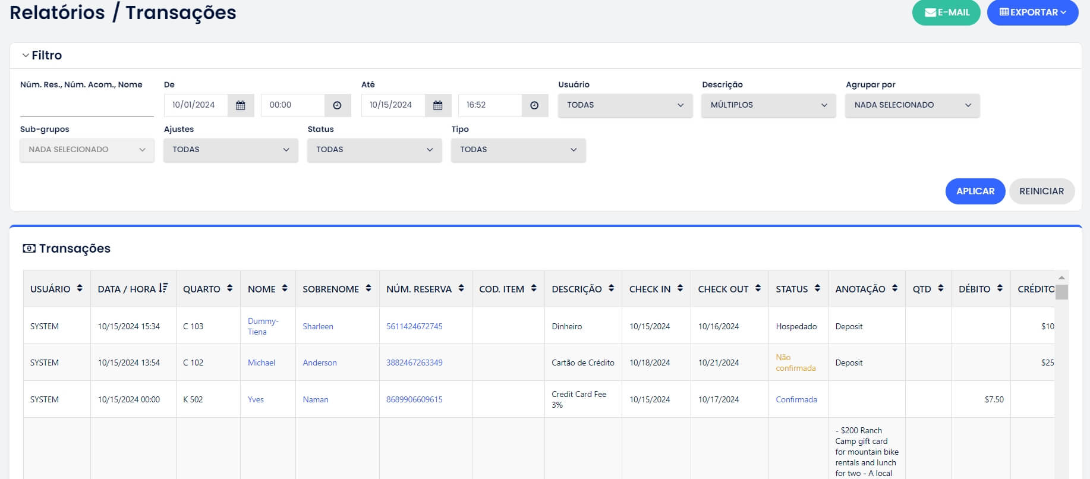This screenshot has width=1090, height=479.
Task: Open the Até date calendar picker icon
Action: [x=438, y=105]
